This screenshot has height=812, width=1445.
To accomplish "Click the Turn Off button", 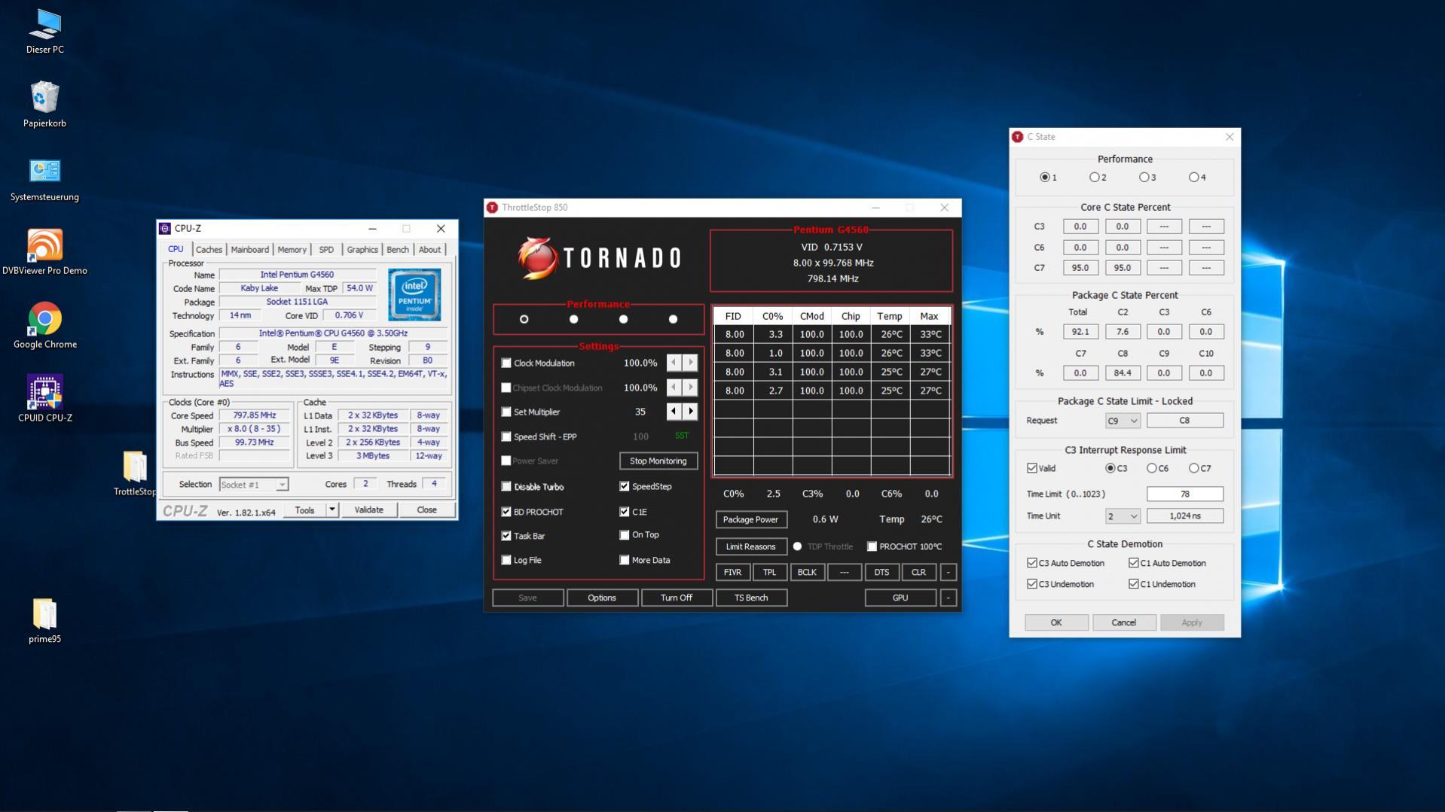I will coord(677,598).
